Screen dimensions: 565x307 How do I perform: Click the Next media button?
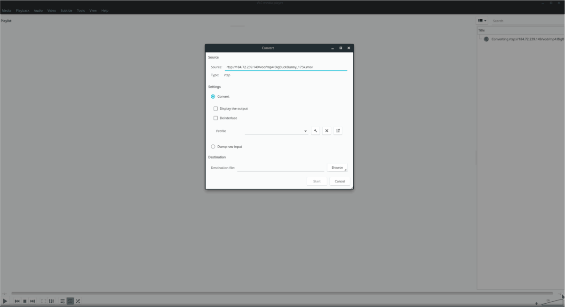coord(32,301)
